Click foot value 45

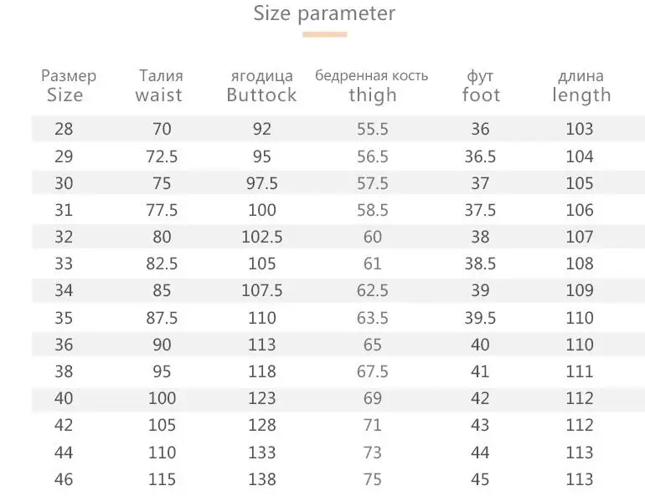pos(481,479)
